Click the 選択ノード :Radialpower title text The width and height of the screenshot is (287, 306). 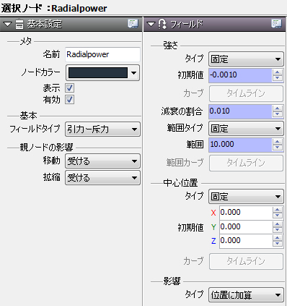click(54, 8)
